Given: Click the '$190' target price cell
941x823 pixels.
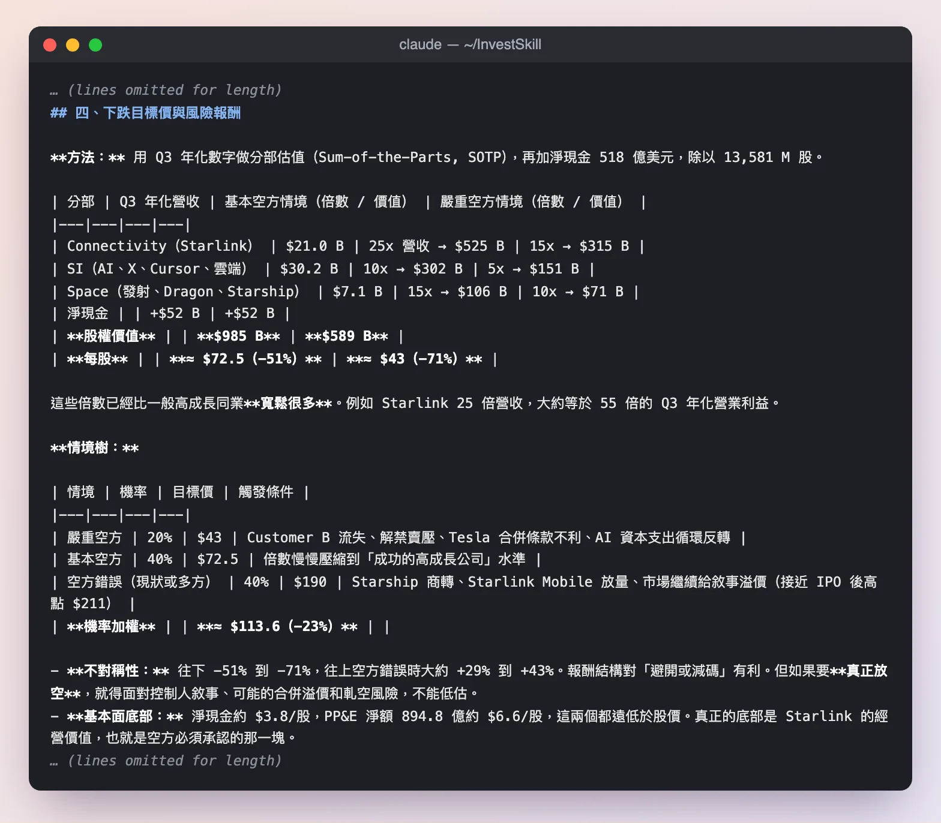Looking at the screenshot, I should (x=310, y=582).
